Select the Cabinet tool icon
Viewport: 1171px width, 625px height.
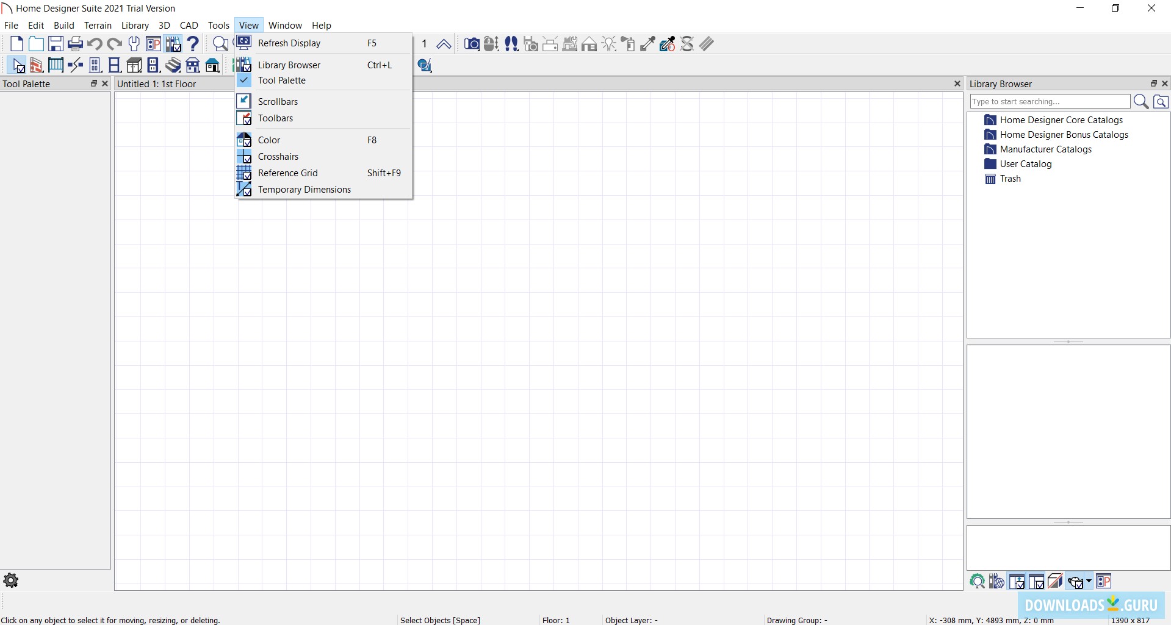[134, 65]
